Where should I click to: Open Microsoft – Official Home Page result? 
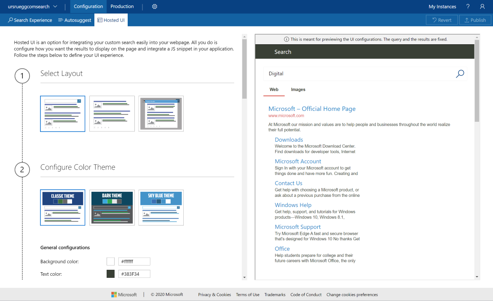pos(312,109)
